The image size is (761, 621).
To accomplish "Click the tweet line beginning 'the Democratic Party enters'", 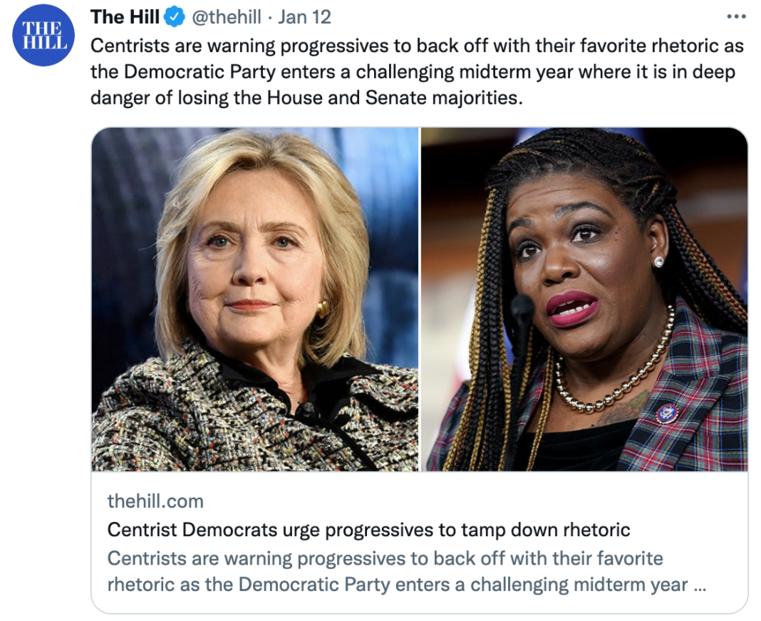I will coord(413,72).
